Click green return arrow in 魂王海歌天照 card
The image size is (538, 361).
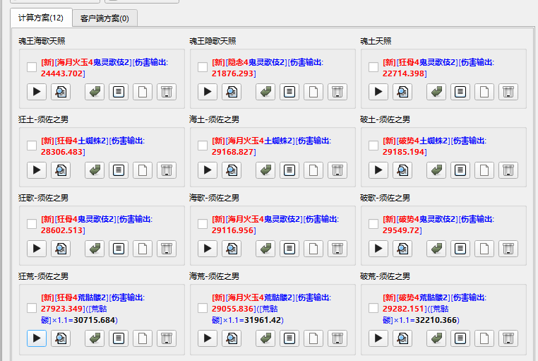[x=95, y=92]
